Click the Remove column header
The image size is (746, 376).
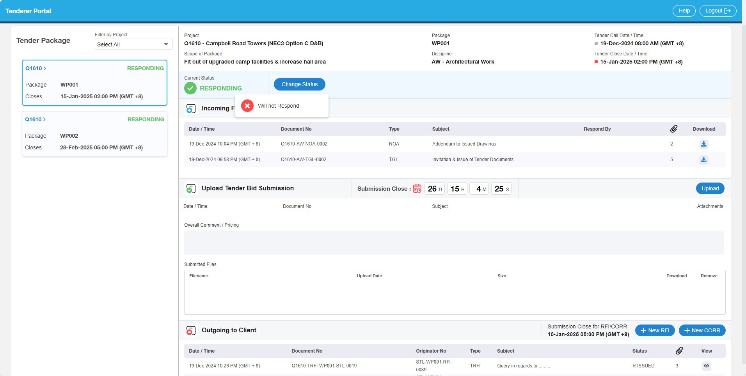pyautogui.click(x=709, y=276)
